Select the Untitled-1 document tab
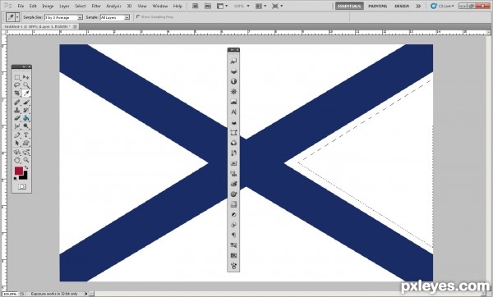The image size is (493, 297). tap(37, 27)
